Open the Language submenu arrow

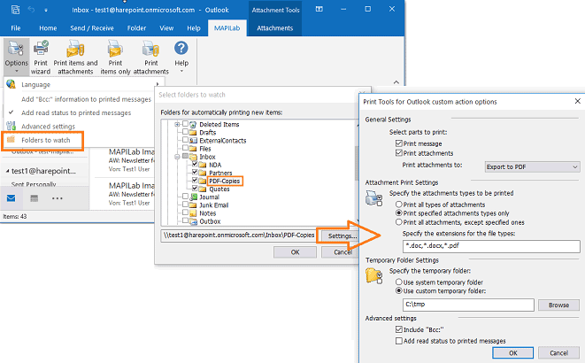(158, 84)
